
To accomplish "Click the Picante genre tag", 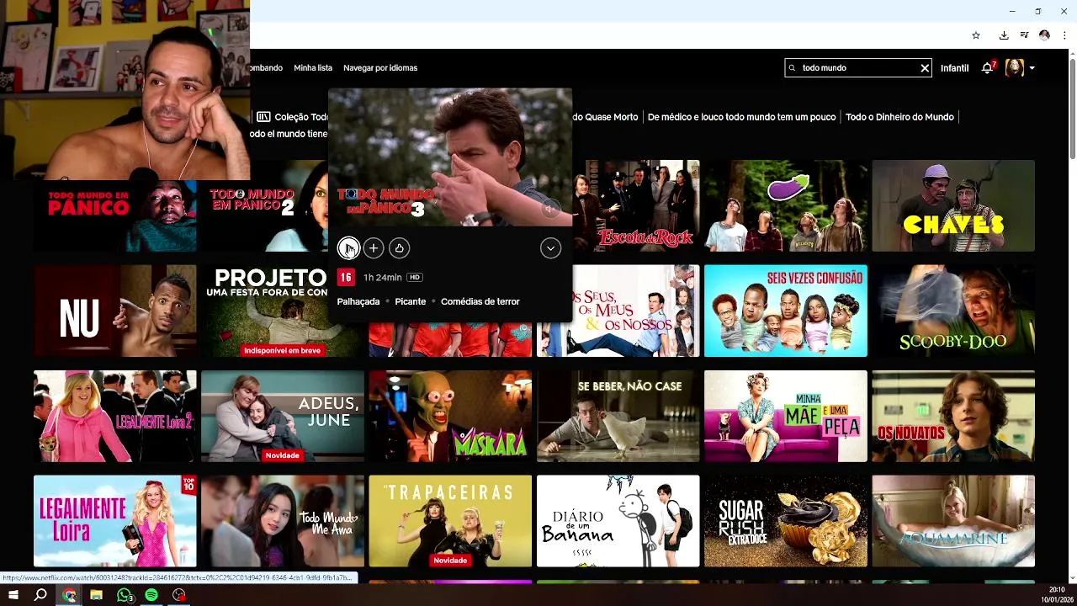I will 411,301.
